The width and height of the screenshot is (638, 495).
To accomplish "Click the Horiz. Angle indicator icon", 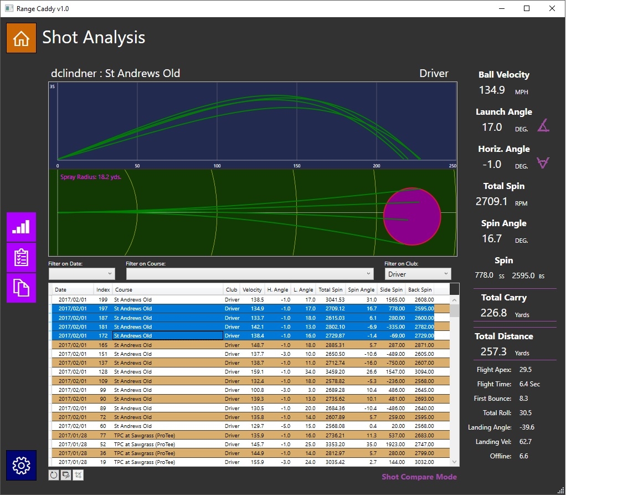I will 543,163.
